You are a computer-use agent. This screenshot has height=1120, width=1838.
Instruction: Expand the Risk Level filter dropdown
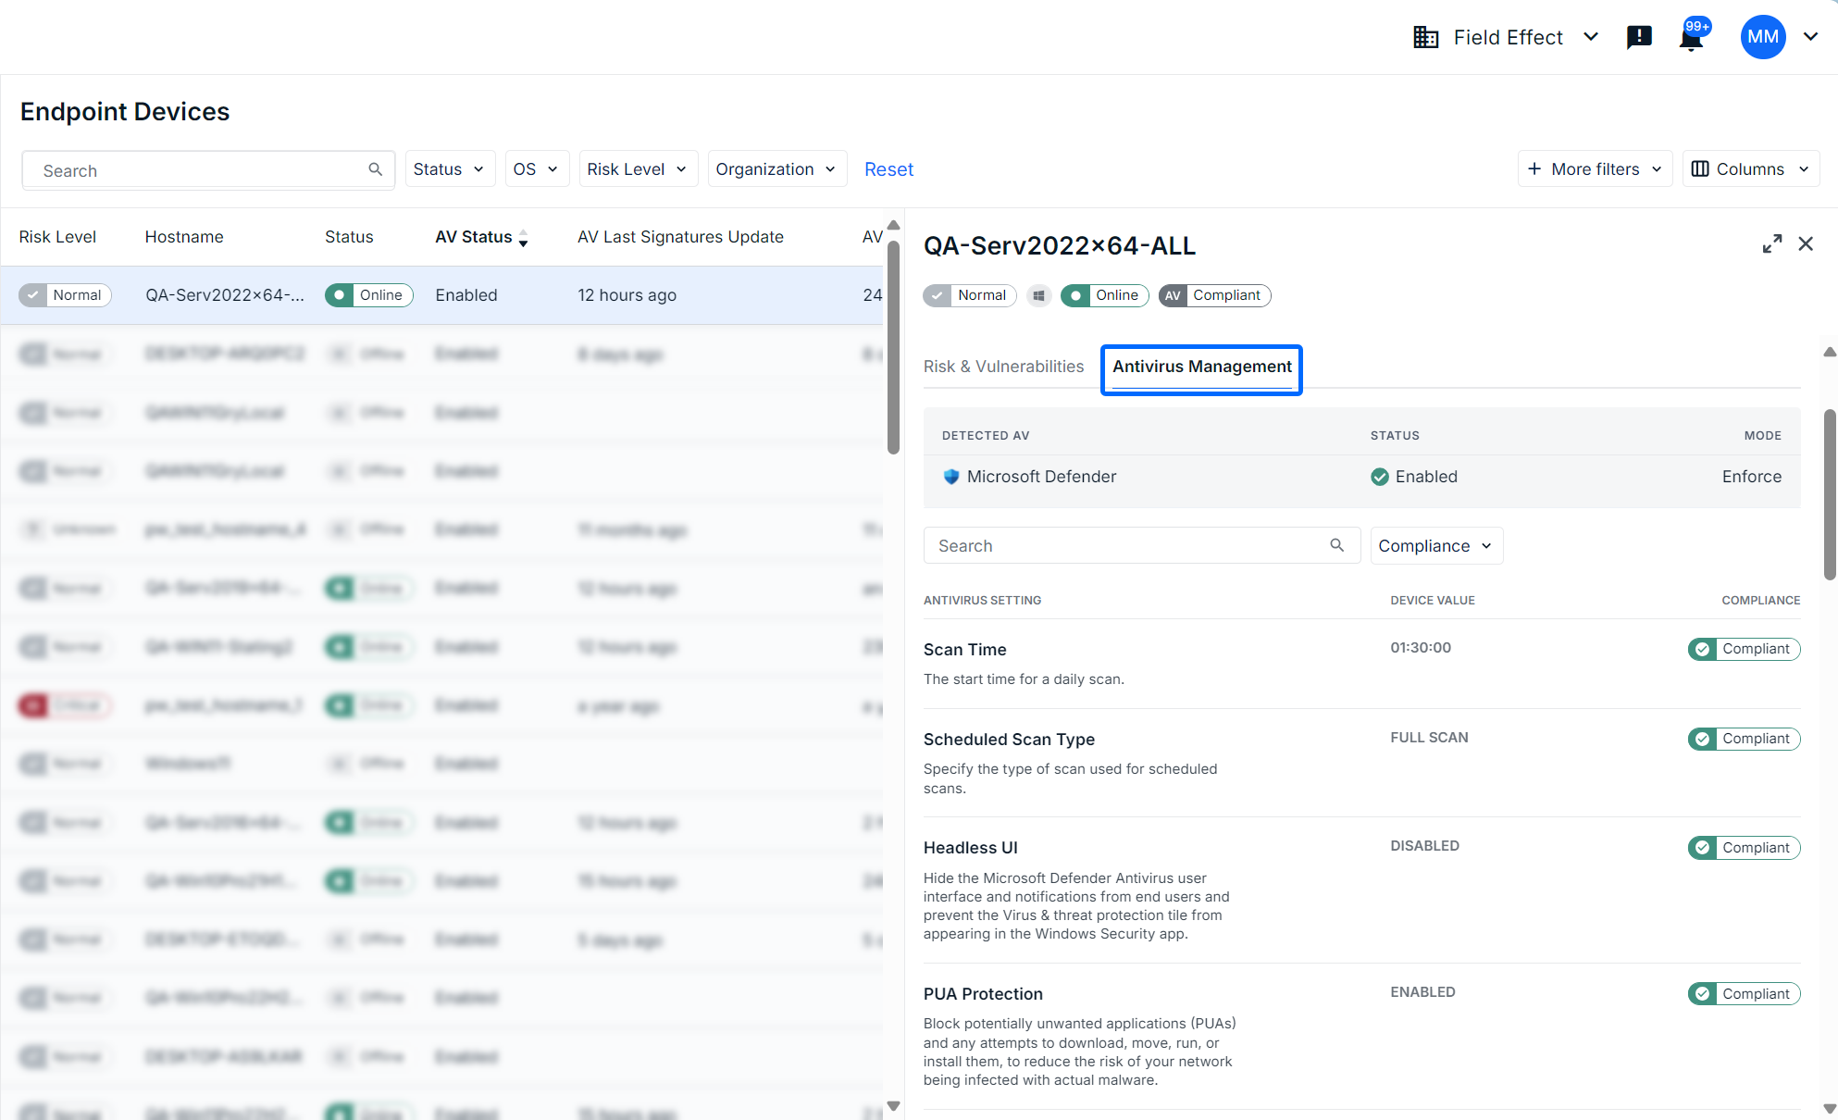pyautogui.click(x=638, y=169)
